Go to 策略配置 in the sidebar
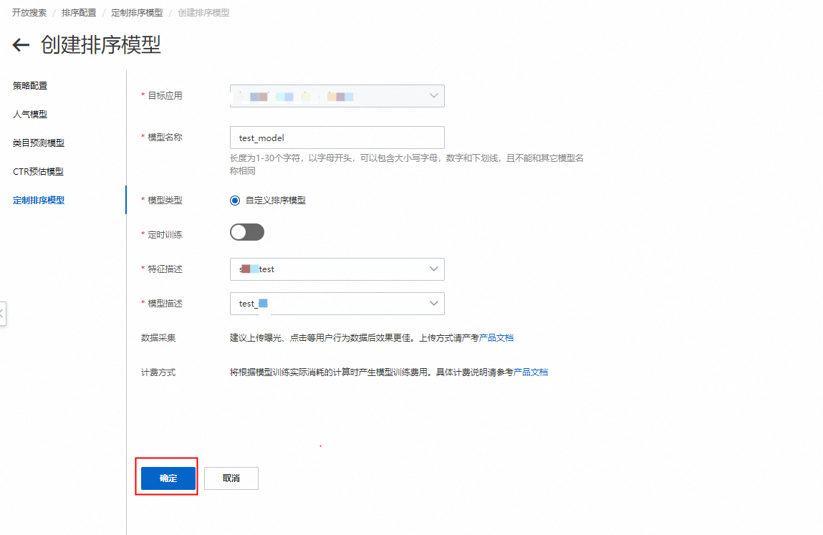The width and height of the screenshot is (823, 535). [30, 85]
